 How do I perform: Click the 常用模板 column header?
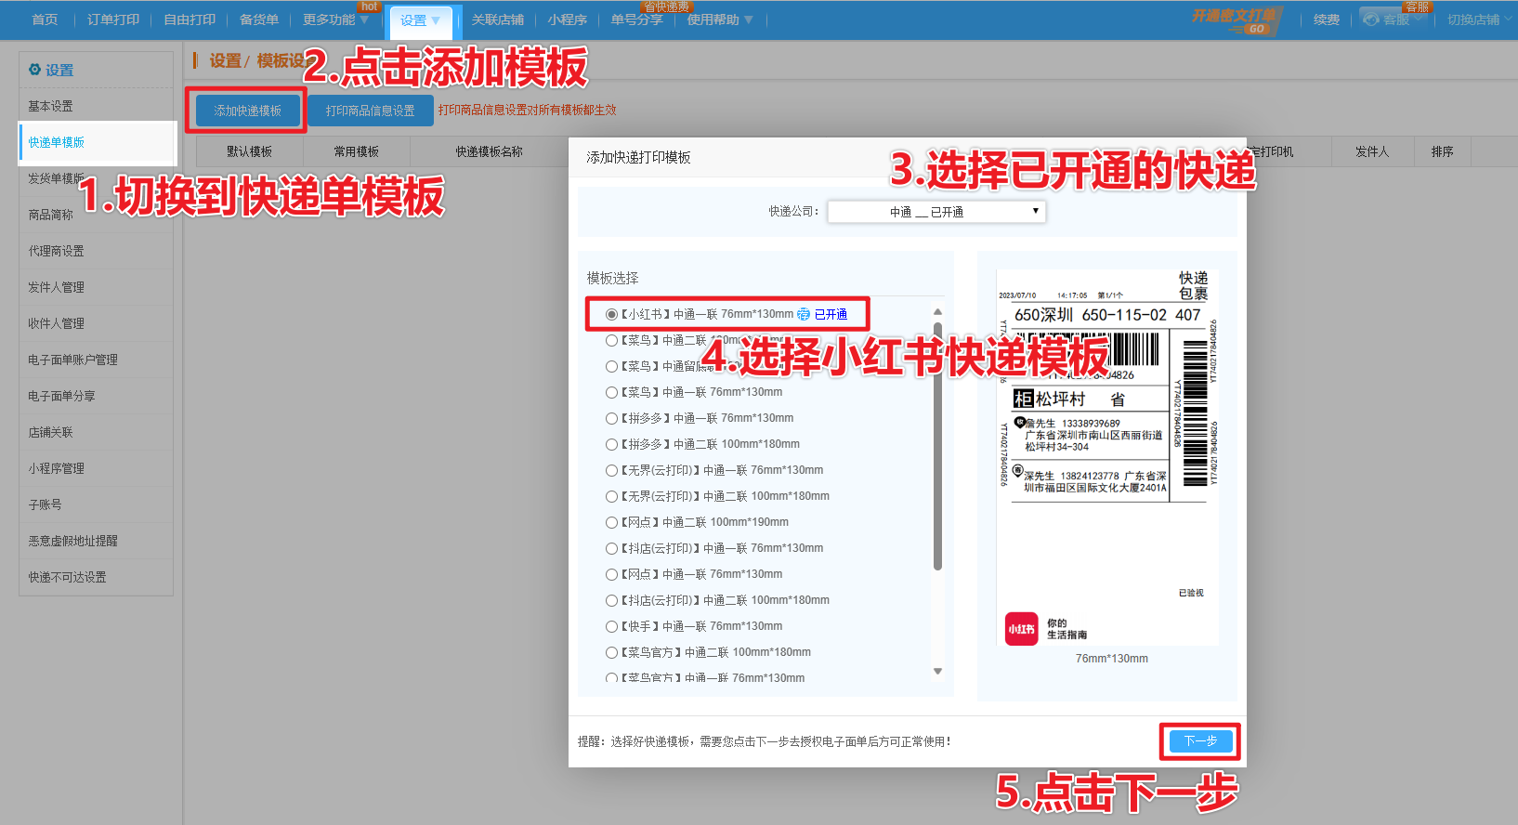(357, 151)
